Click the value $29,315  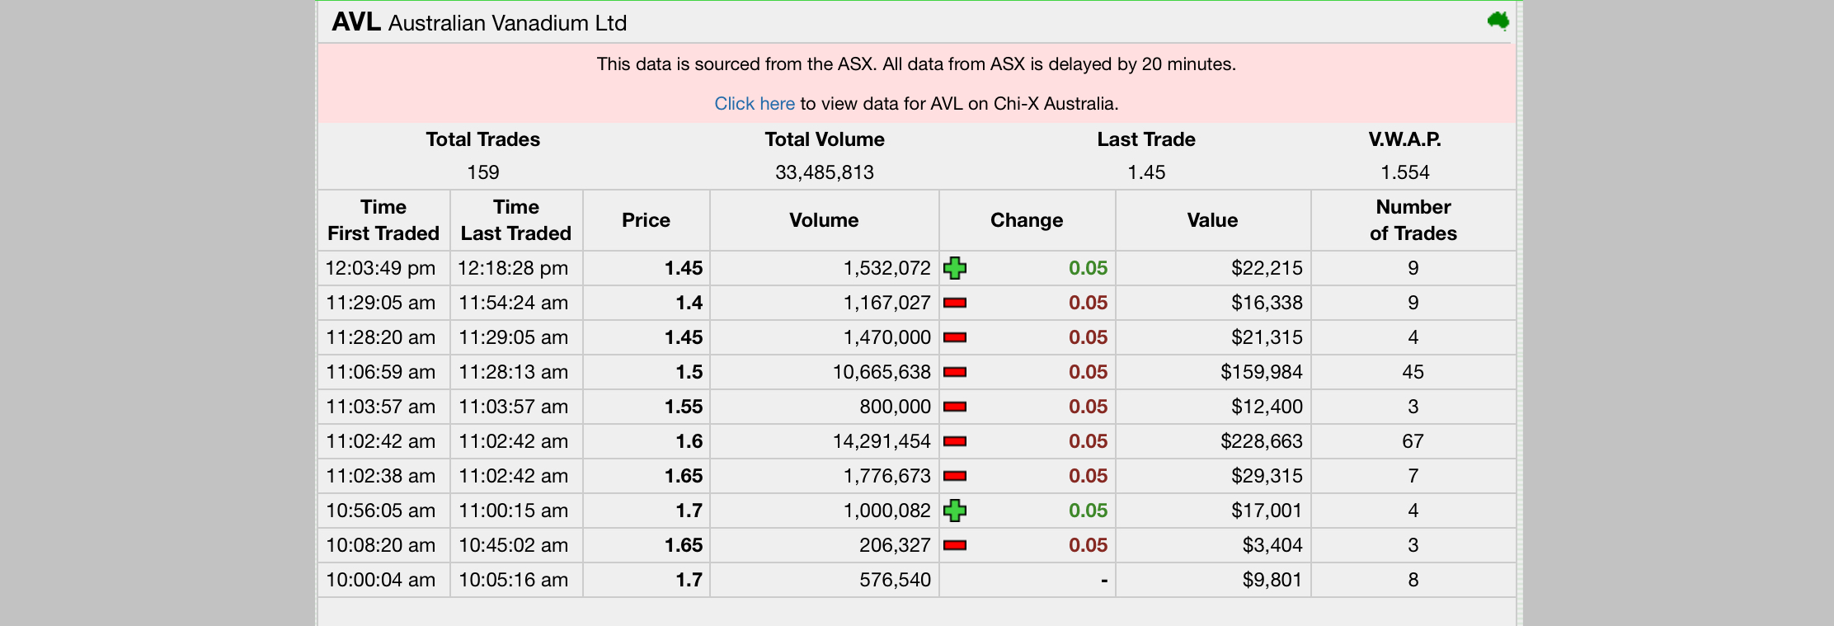pos(1267,476)
